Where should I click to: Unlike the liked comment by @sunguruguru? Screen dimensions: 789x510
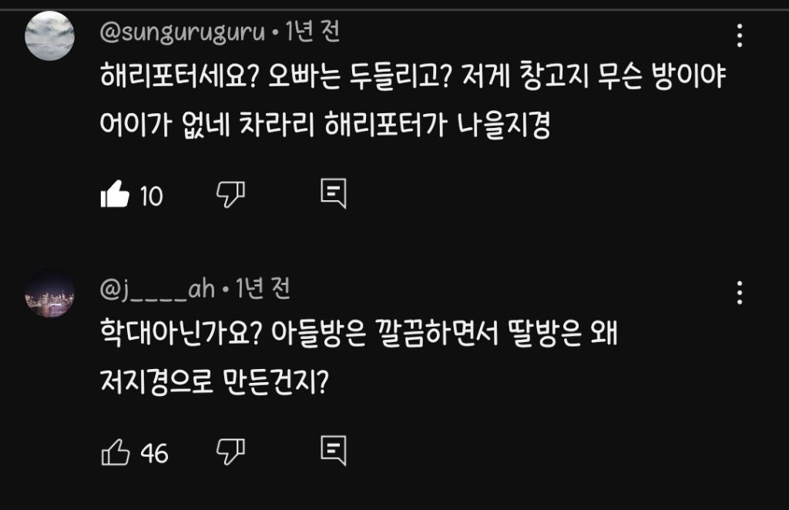point(115,196)
